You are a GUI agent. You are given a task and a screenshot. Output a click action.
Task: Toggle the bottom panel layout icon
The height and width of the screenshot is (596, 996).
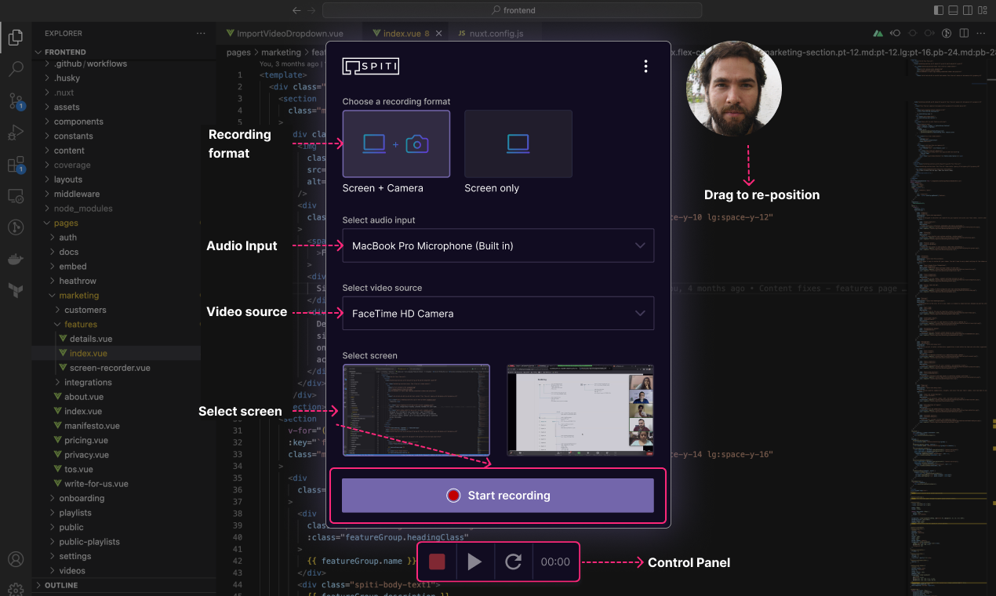954,10
